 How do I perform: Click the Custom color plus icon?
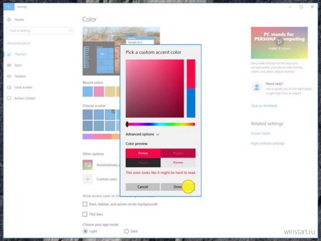(x=87, y=179)
